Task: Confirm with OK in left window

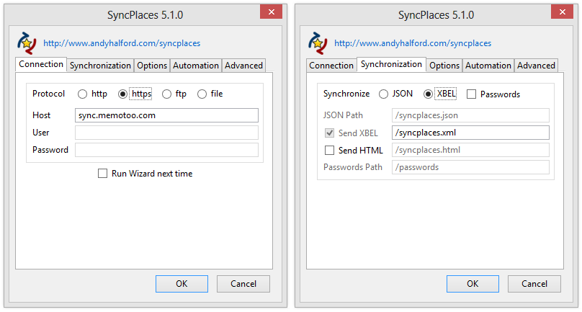Action: tap(182, 284)
